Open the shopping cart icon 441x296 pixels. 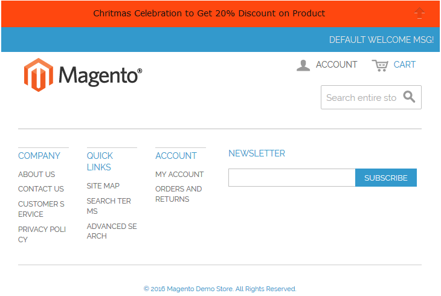tap(380, 65)
